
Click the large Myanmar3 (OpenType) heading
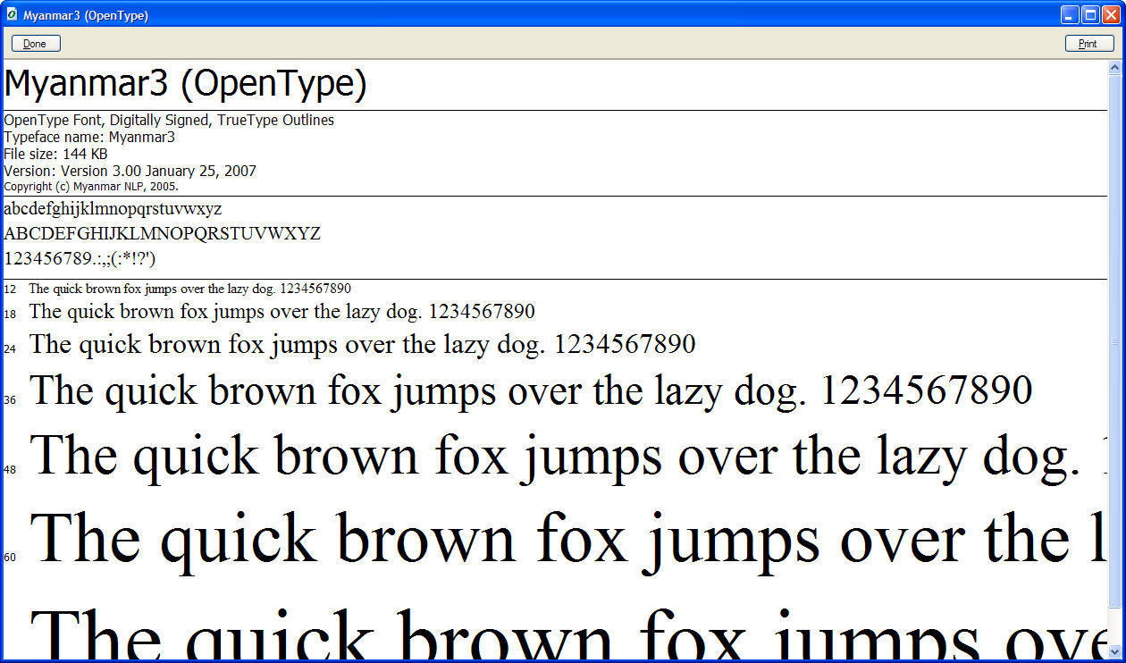(x=186, y=84)
